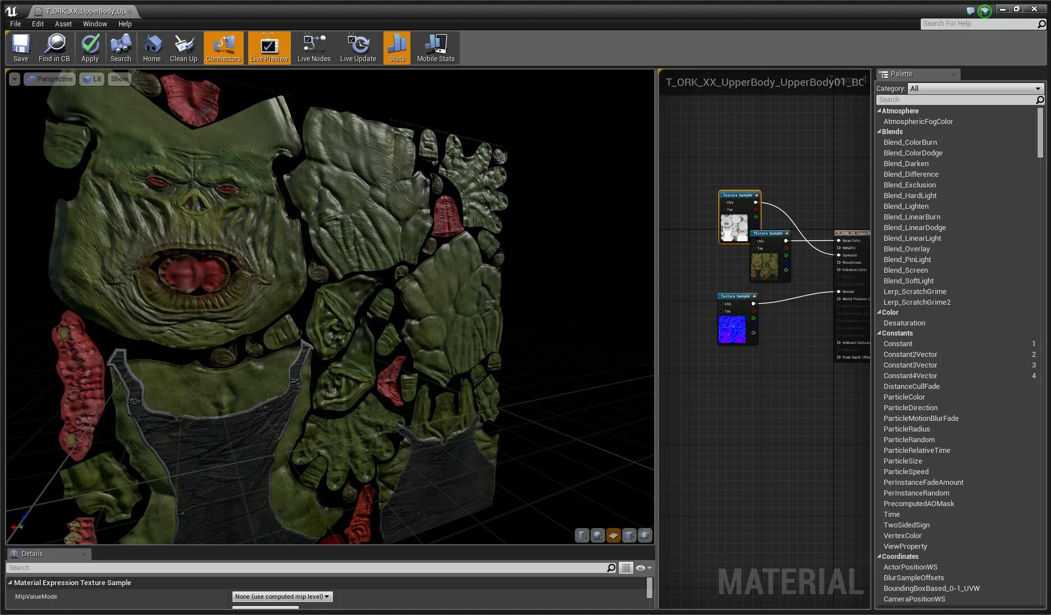
Task: Open the Window menu
Action: tap(95, 24)
